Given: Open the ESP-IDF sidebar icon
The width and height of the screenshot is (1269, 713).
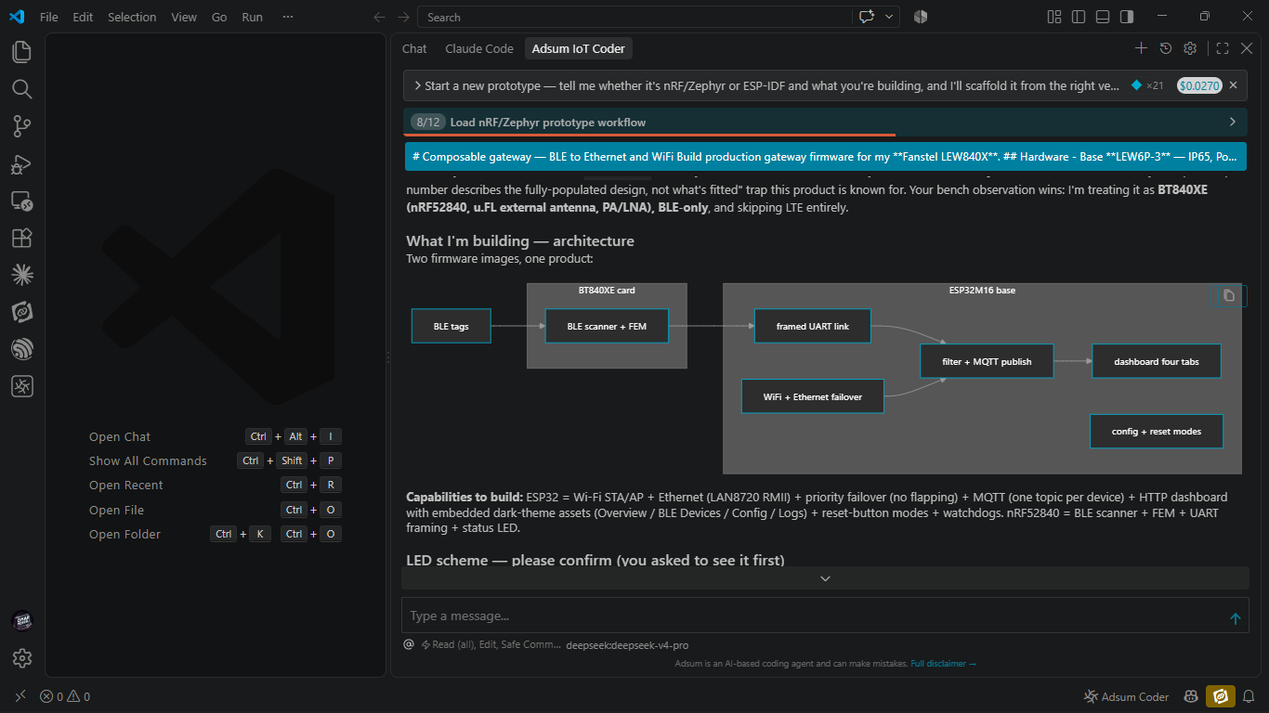Looking at the screenshot, I should pyautogui.click(x=21, y=349).
